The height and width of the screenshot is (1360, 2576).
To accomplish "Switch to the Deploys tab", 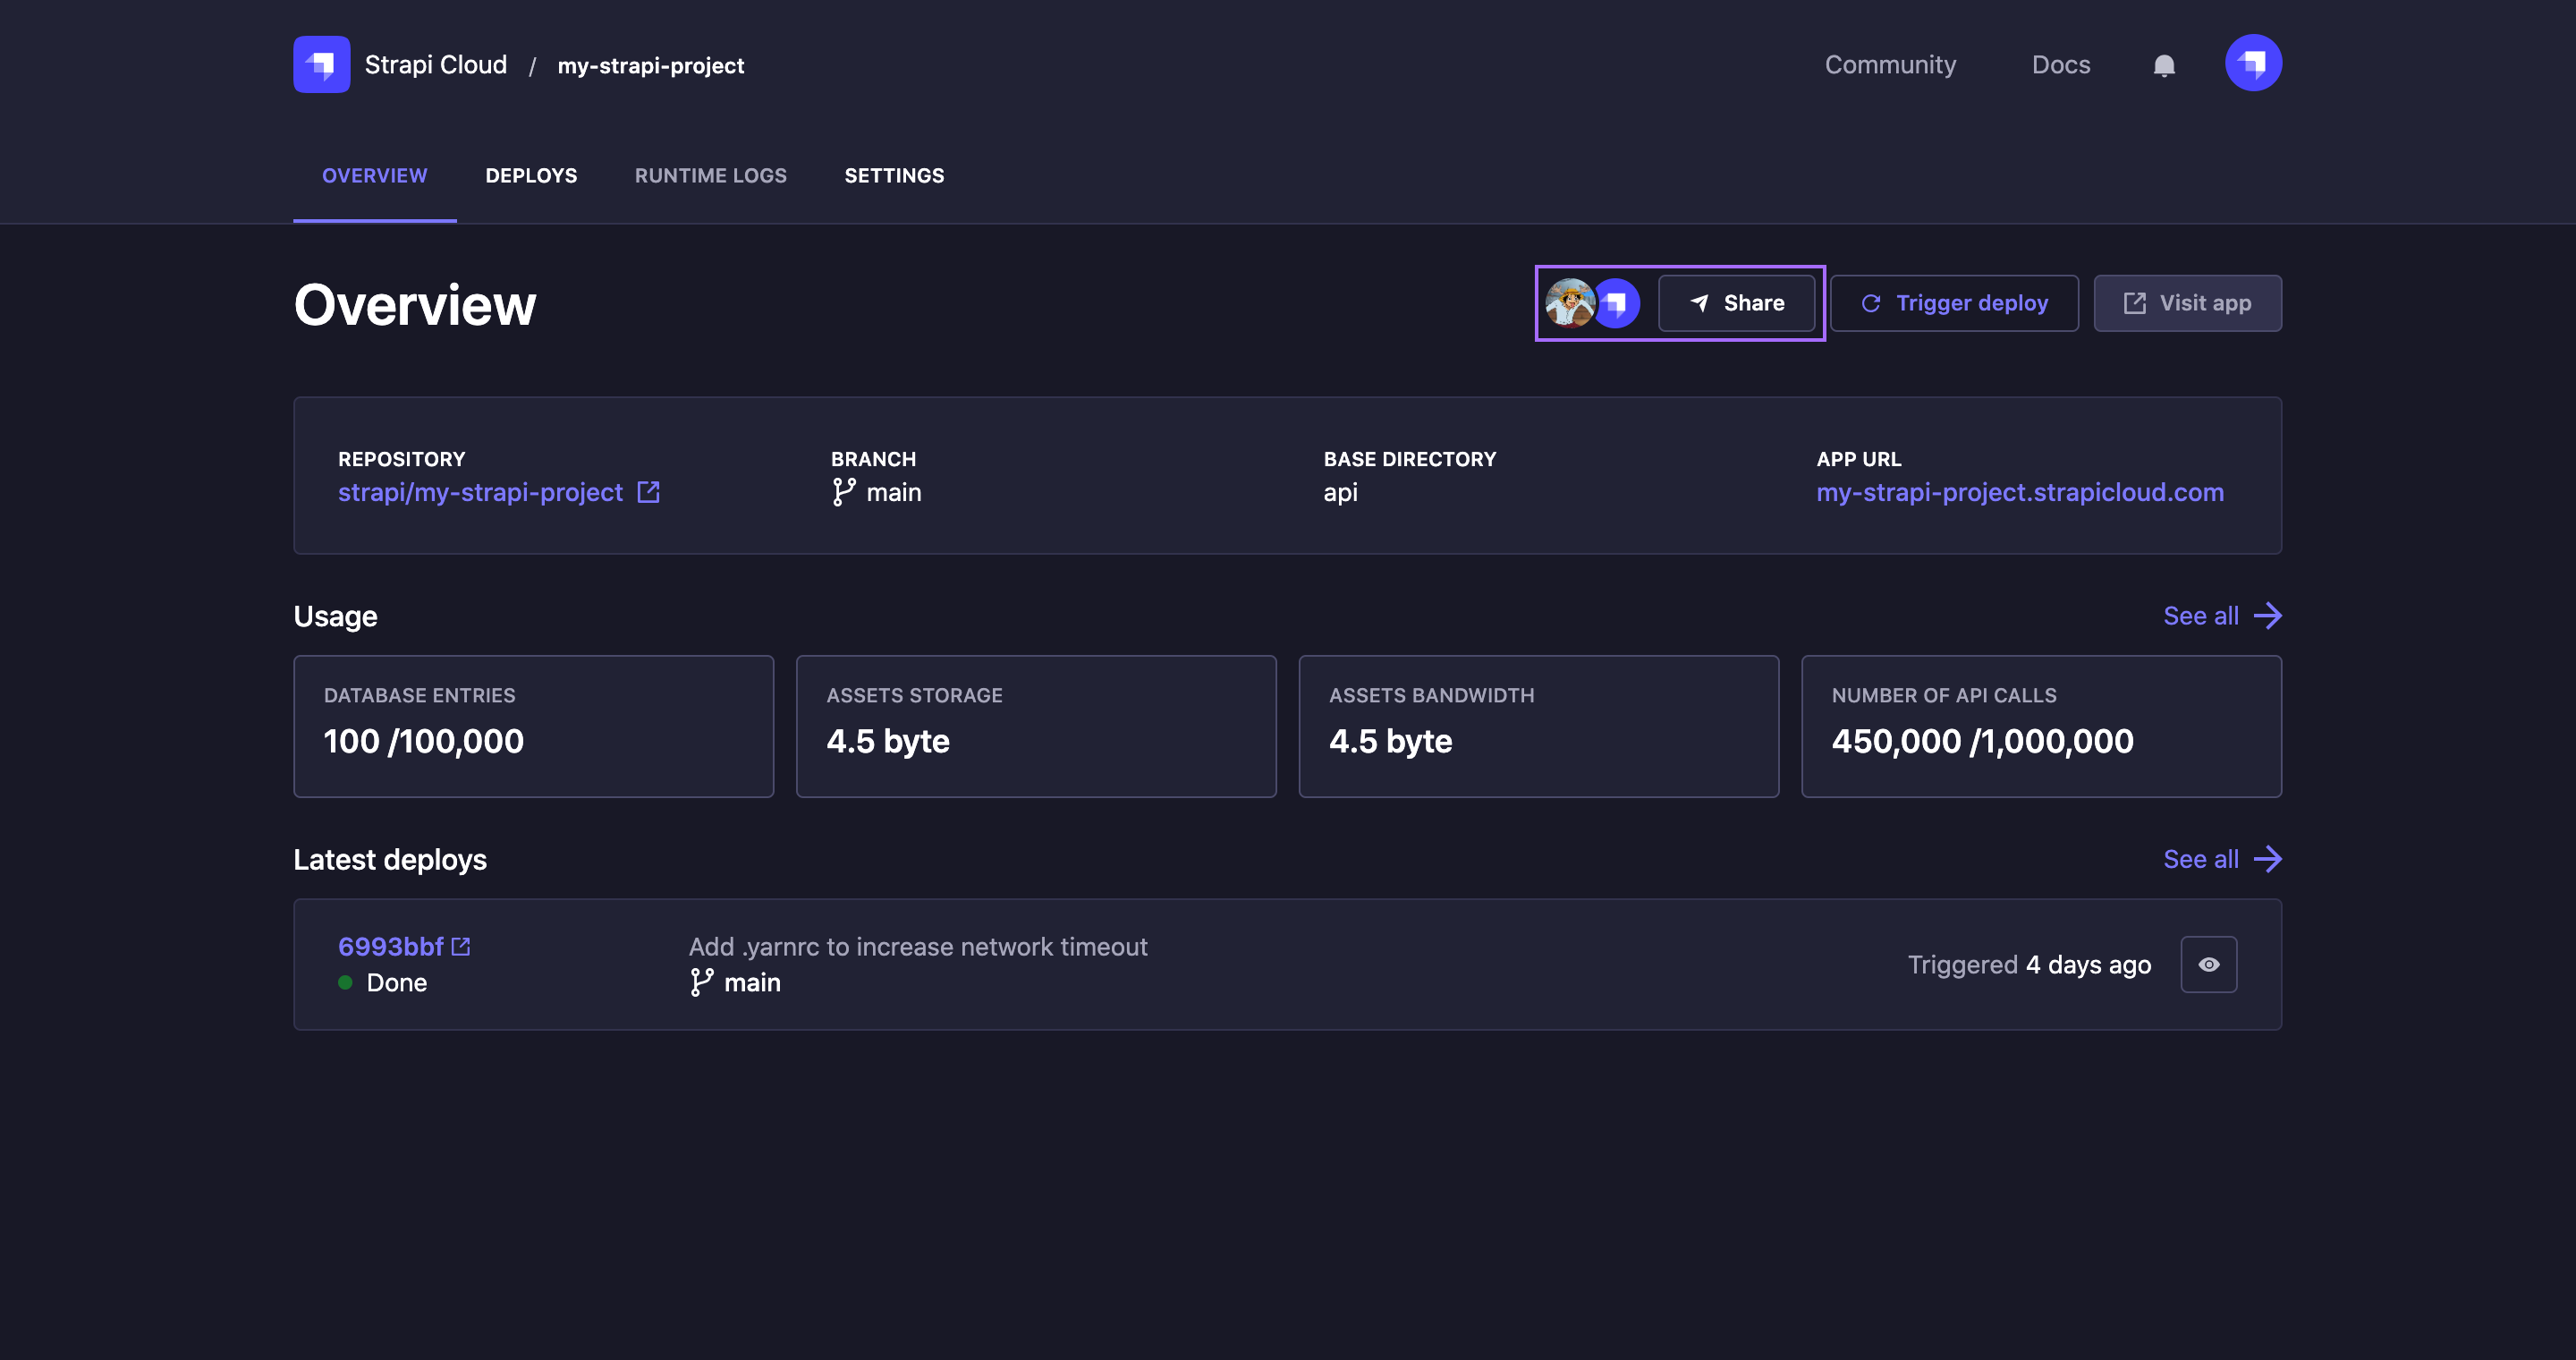I will coord(531,176).
